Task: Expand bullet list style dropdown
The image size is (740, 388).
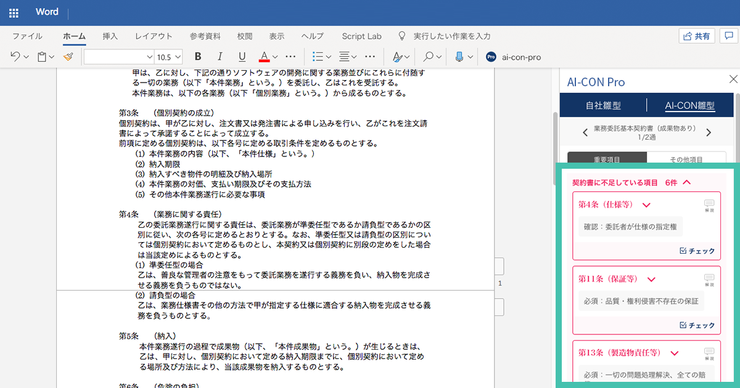Action: pos(329,57)
